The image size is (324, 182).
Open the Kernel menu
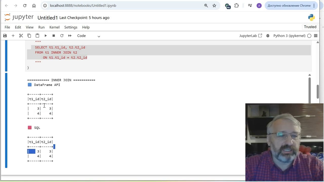click(x=54, y=27)
